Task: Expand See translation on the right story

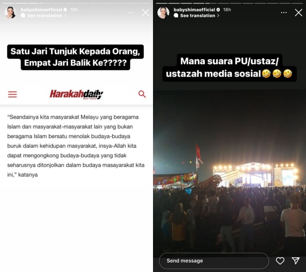Action: point(197,16)
